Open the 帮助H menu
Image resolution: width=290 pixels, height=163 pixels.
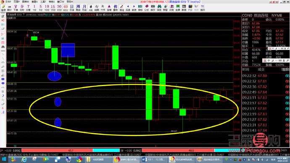[69, 2]
